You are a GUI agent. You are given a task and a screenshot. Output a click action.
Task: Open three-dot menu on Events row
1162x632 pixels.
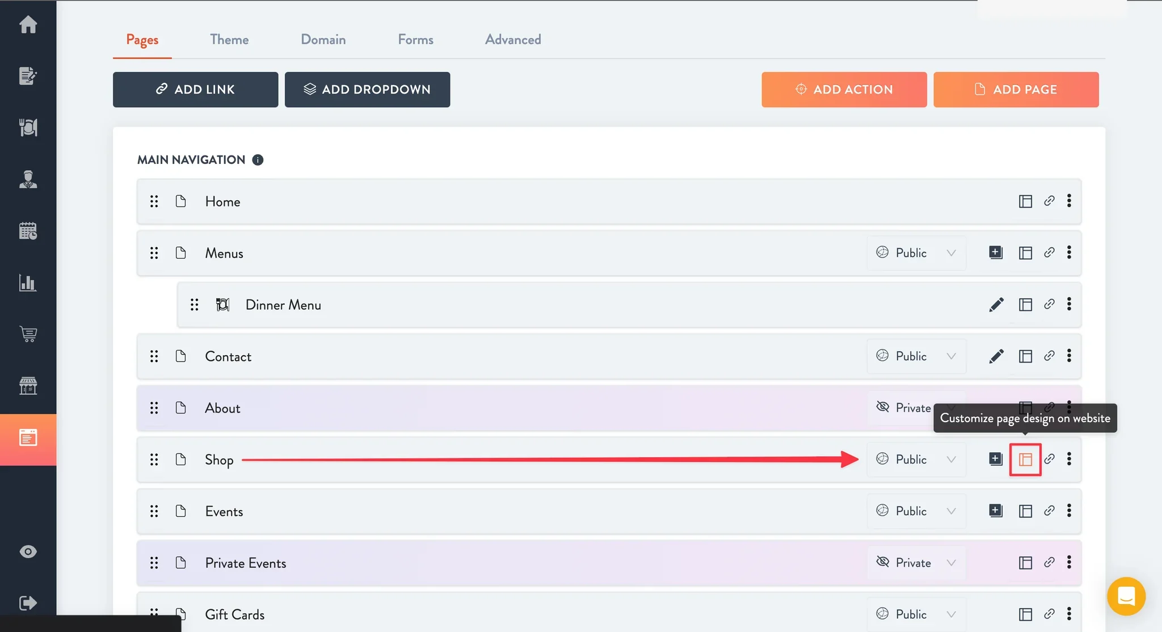pyautogui.click(x=1069, y=511)
